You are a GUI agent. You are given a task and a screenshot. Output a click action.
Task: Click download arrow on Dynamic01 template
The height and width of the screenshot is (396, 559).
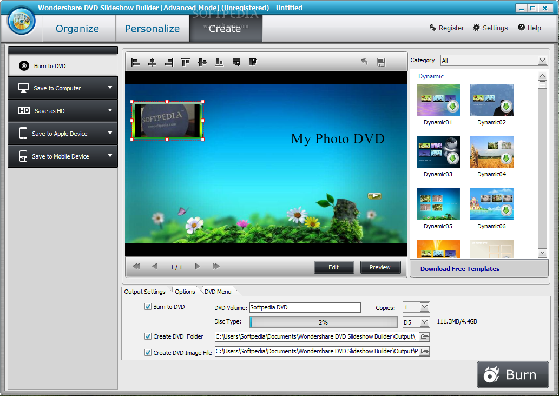click(453, 106)
